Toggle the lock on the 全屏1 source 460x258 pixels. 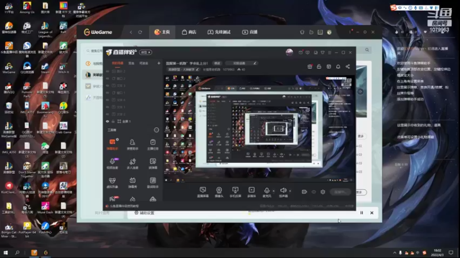[x=113, y=122]
